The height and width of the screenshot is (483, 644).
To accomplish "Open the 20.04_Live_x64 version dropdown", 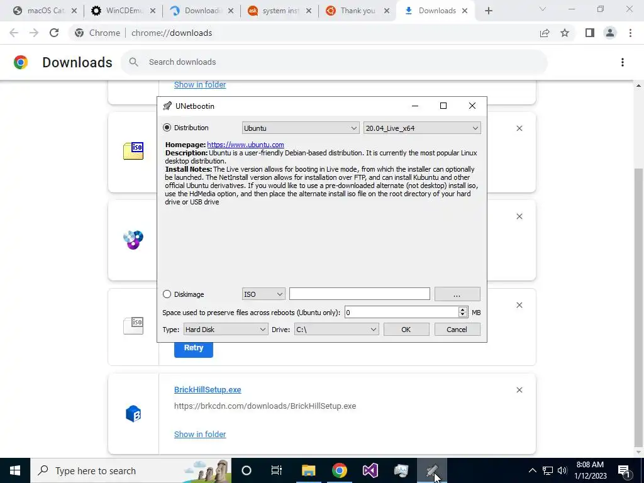I will [422, 128].
